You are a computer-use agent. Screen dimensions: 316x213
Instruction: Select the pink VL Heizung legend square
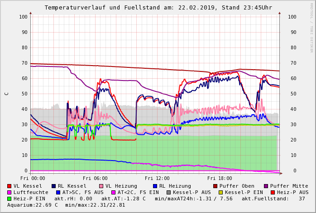click(x=101, y=186)
